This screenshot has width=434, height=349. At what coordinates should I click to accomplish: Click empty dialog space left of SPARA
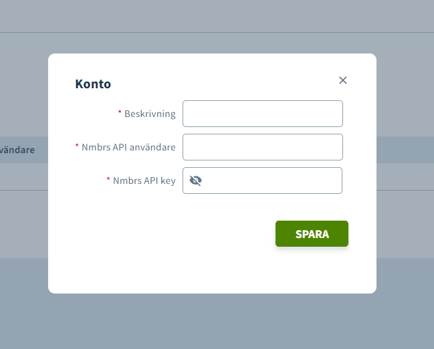click(x=167, y=234)
